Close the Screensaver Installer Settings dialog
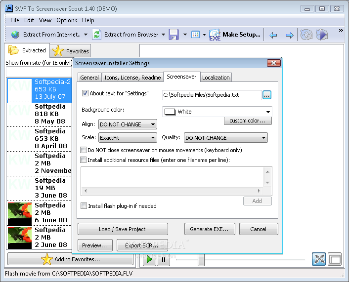The width and height of the screenshot is (349, 282). tap(273, 63)
